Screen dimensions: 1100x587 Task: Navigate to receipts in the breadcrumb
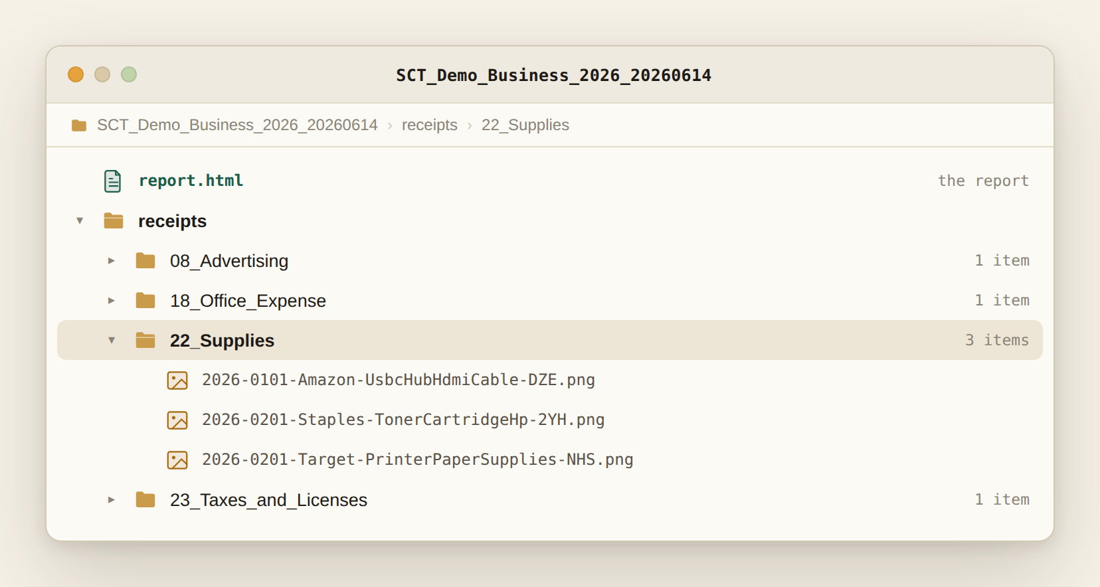coord(430,125)
